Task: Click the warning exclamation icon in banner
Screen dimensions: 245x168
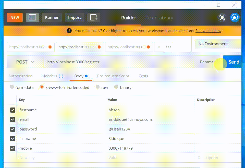Action: point(69,31)
